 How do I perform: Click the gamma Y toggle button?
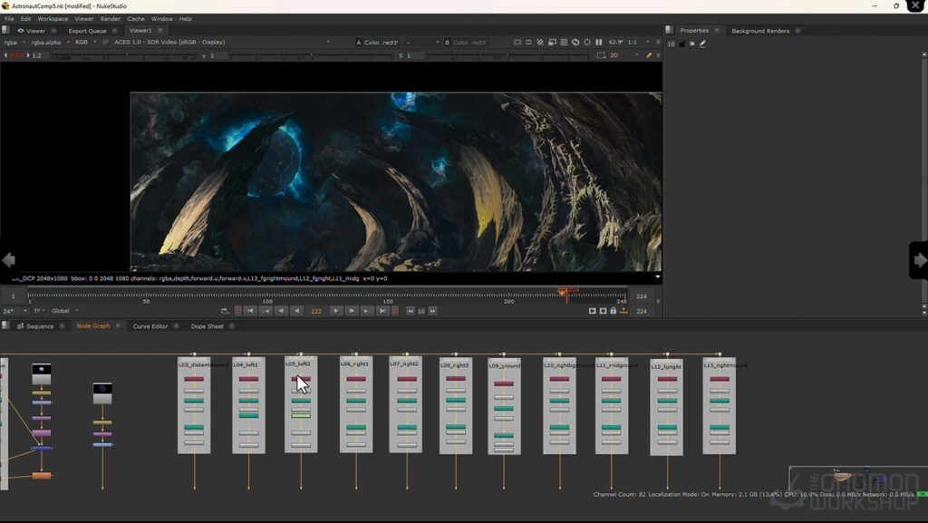coord(204,55)
